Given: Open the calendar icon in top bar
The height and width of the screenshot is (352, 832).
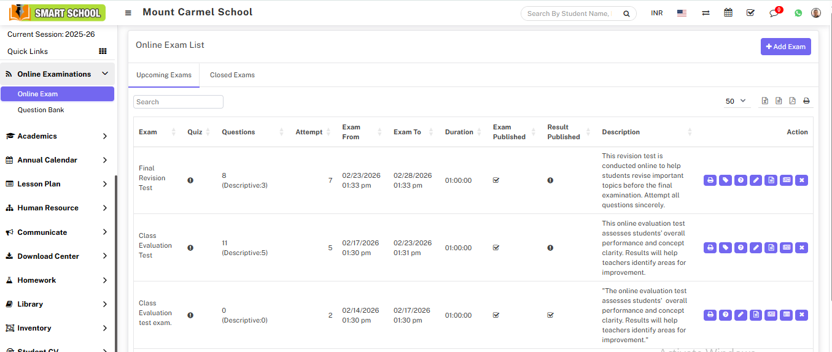Looking at the screenshot, I should 728,13.
